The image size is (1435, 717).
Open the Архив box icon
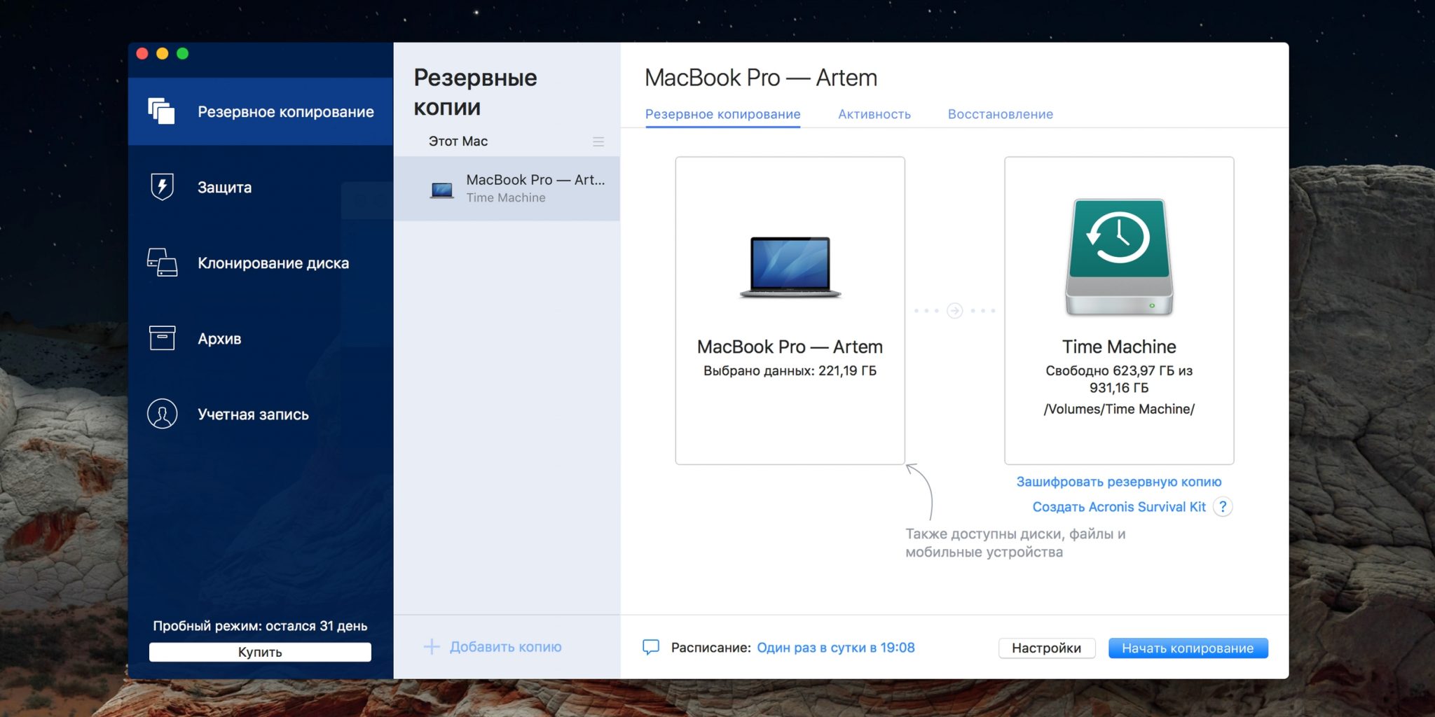coord(162,338)
